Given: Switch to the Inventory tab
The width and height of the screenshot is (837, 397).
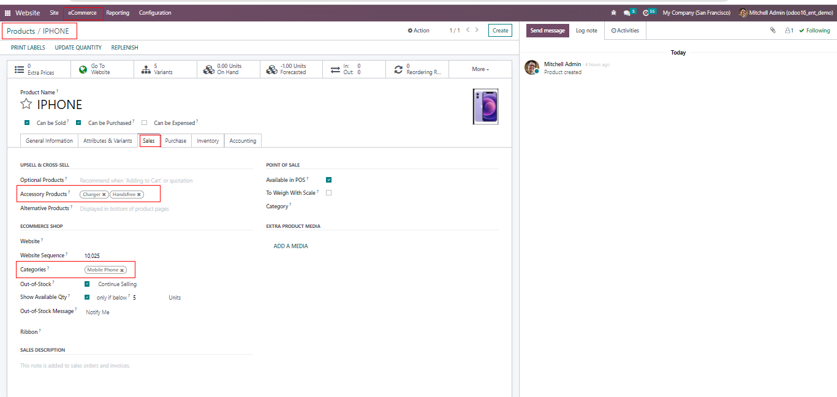Looking at the screenshot, I should pos(208,141).
